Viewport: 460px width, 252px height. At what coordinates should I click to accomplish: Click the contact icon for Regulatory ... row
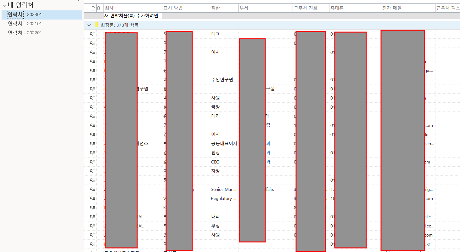pyautogui.click(x=93, y=198)
